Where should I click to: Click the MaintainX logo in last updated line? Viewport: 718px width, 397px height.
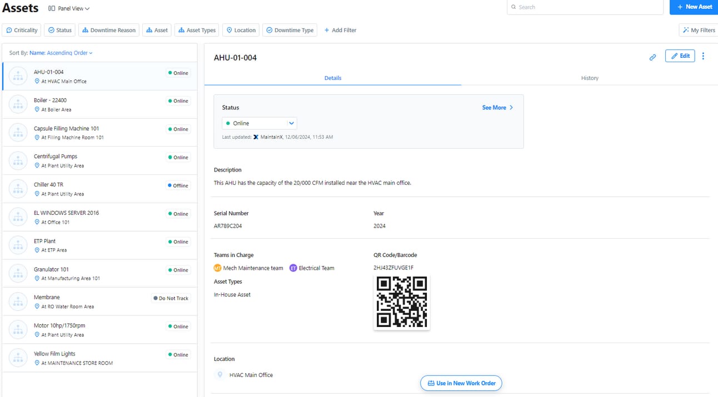(256, 137)
